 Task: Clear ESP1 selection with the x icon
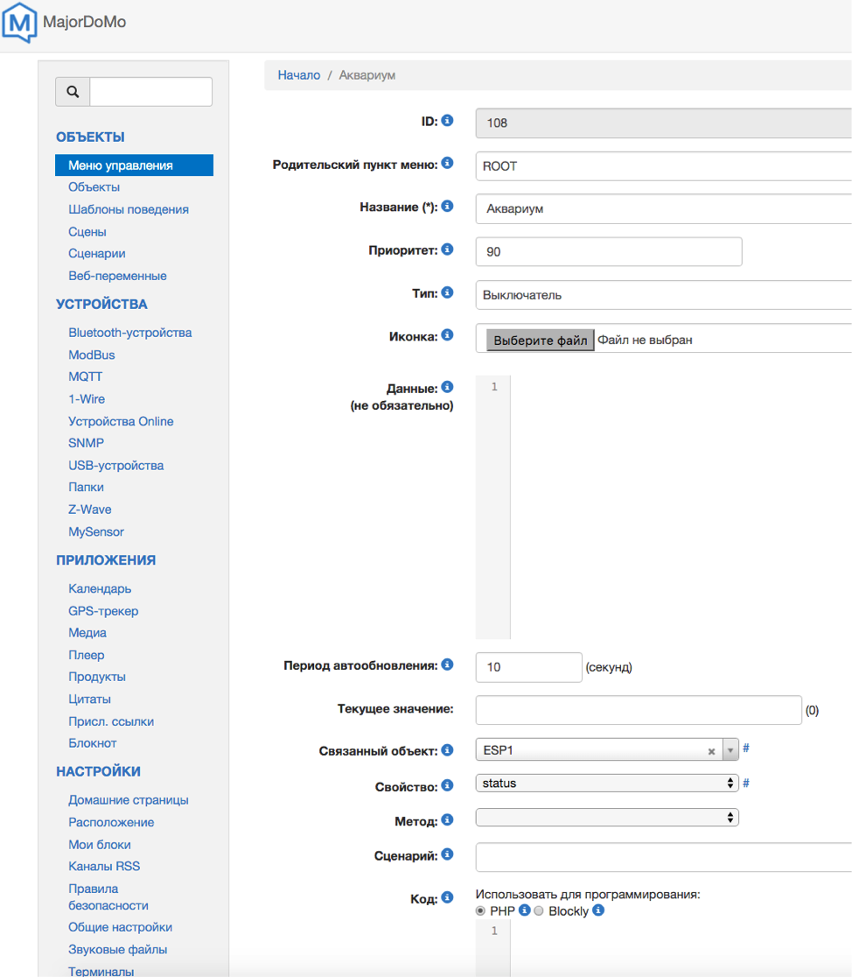tap(711, 751)
